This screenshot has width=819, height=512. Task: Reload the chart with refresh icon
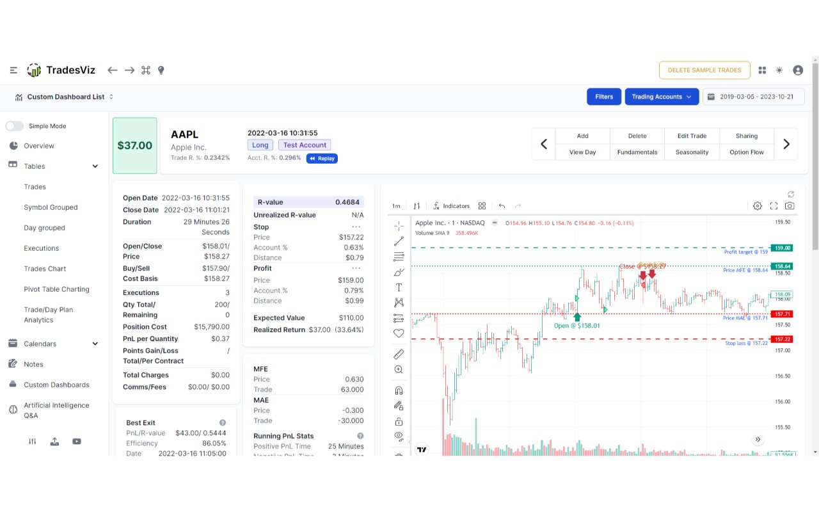pyautogui.click(x=791, y=194)
